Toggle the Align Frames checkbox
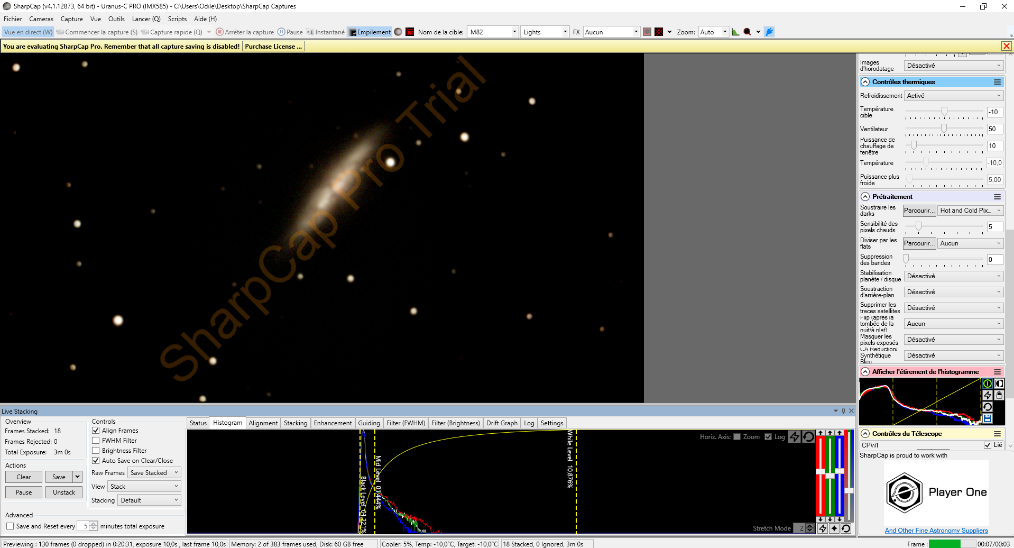Viewport: 1014px width, 548px height. coord(96,431)
